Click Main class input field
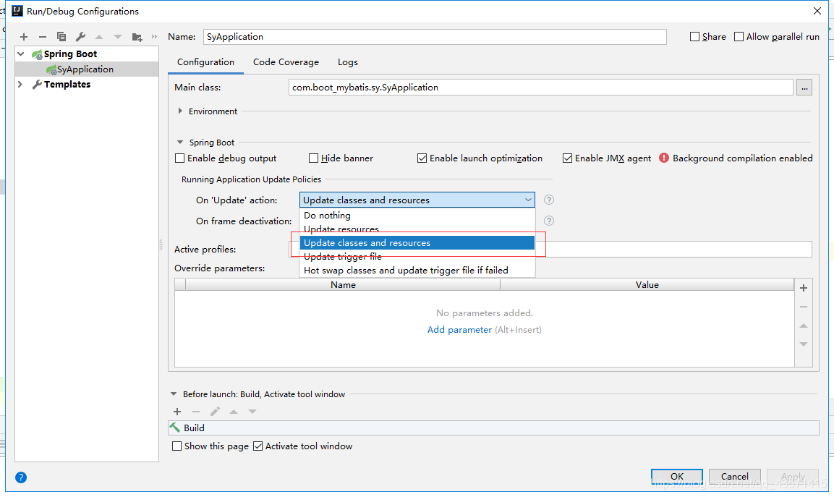Screen dimensions: 834x497 point(541,88)
